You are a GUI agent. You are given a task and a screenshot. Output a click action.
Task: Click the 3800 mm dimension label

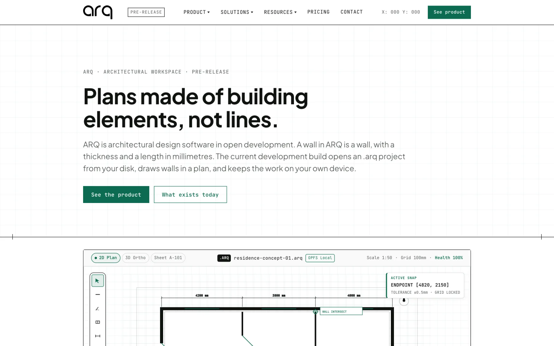click(279, 296)
